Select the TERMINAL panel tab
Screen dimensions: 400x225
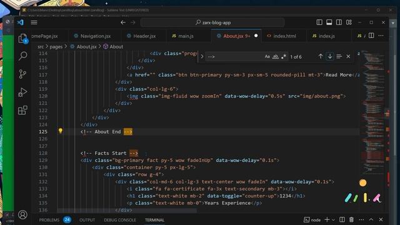click(x=154, y=219)
